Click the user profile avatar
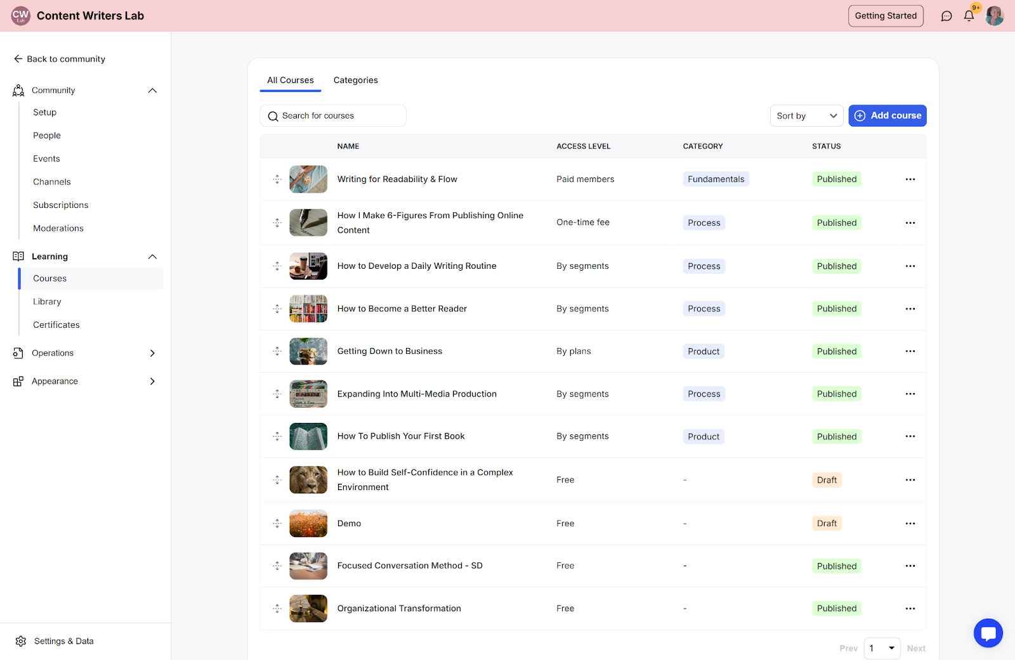 click(994, 16)
